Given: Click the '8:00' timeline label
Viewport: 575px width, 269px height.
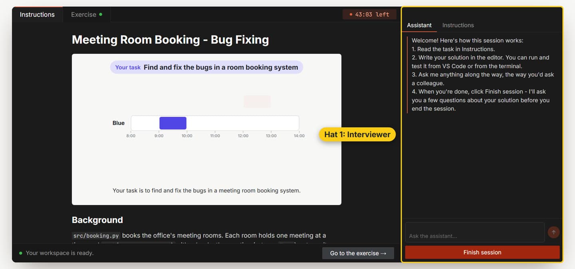Looking at the screenshot, I should point(131,136).
